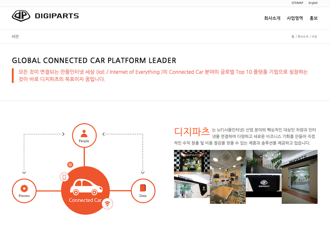Open the DIGIPARTS glass entrance photo

pos(300,177)
